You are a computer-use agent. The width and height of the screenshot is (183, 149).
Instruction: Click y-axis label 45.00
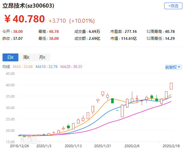tap(10, 74)
